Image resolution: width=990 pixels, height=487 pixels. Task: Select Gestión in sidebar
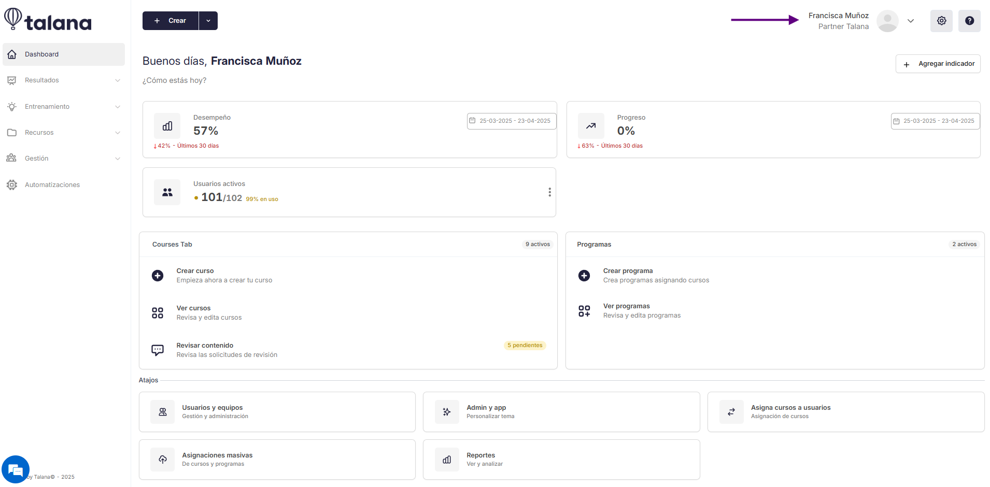[x=64, y=159]
